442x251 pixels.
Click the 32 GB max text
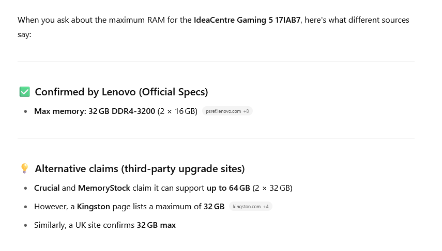pyautogui.click(x=156, y=225)
